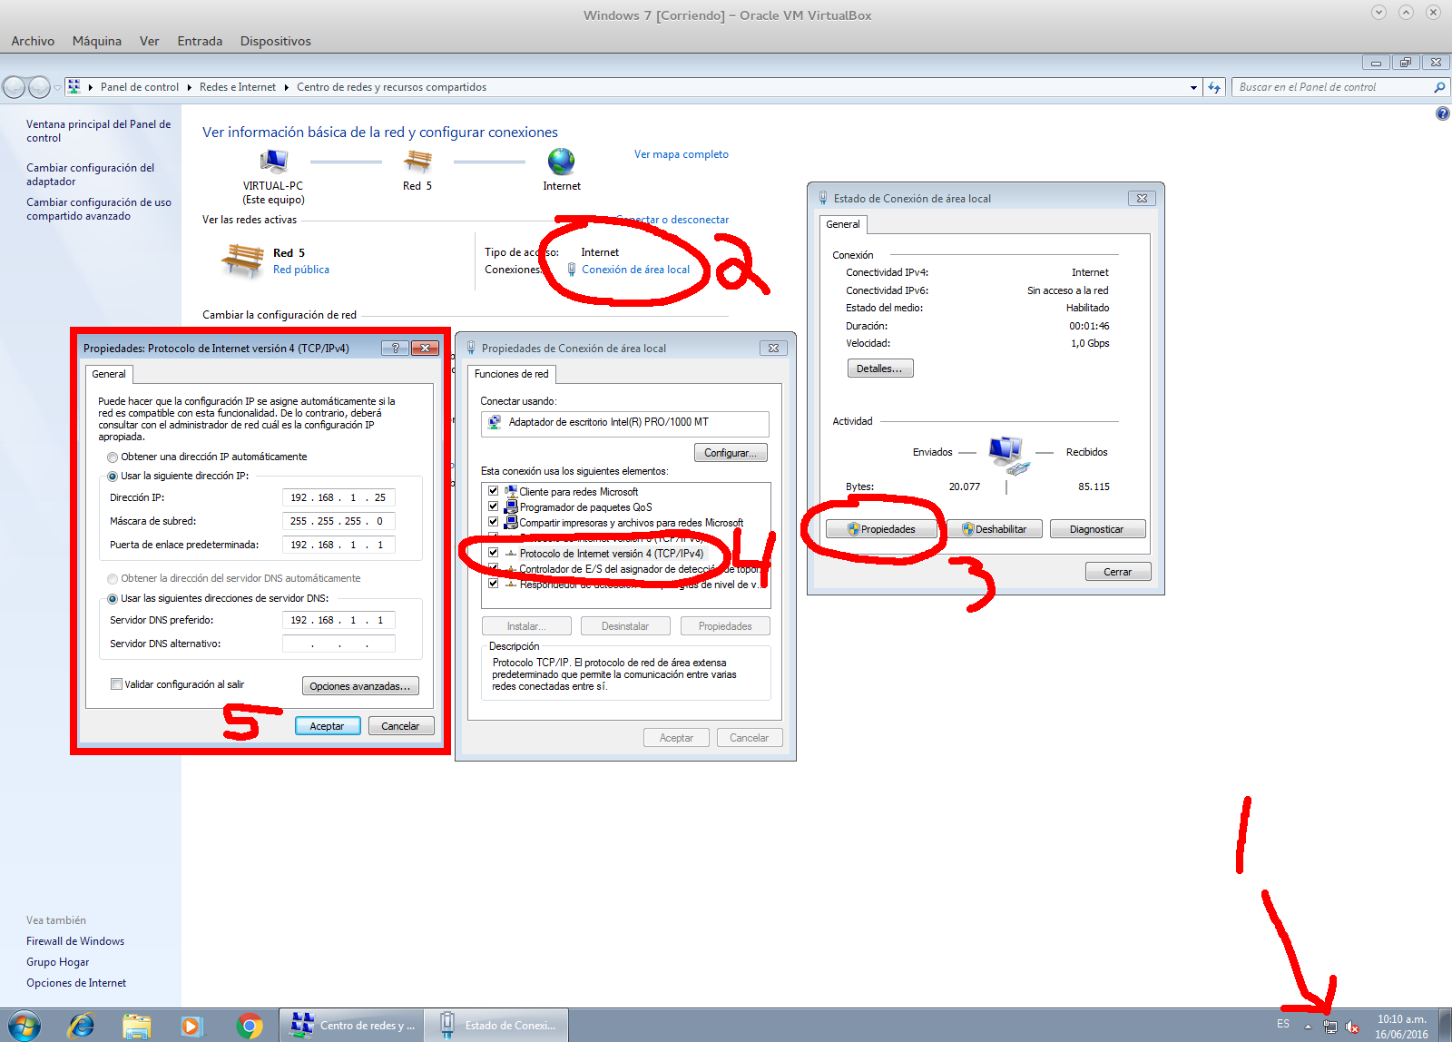This screenshot has height=1042, width=1452.
Task: Check Validar configuración al salir
Action: (x=116, y=684)
